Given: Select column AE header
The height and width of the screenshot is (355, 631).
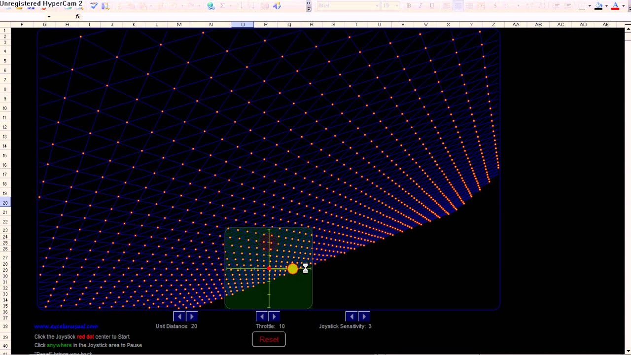Looking at the screenshot, I should coord(606,24).
